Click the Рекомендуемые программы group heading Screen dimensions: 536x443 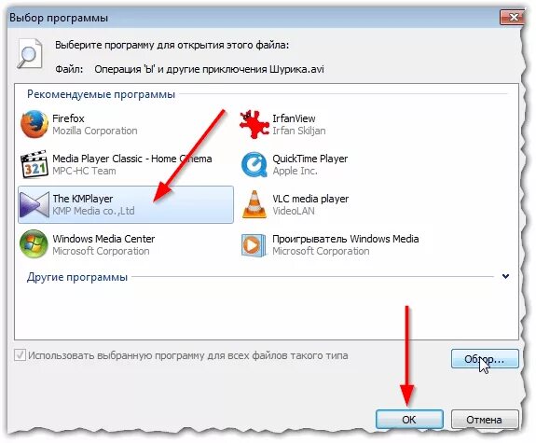[101, 94]
